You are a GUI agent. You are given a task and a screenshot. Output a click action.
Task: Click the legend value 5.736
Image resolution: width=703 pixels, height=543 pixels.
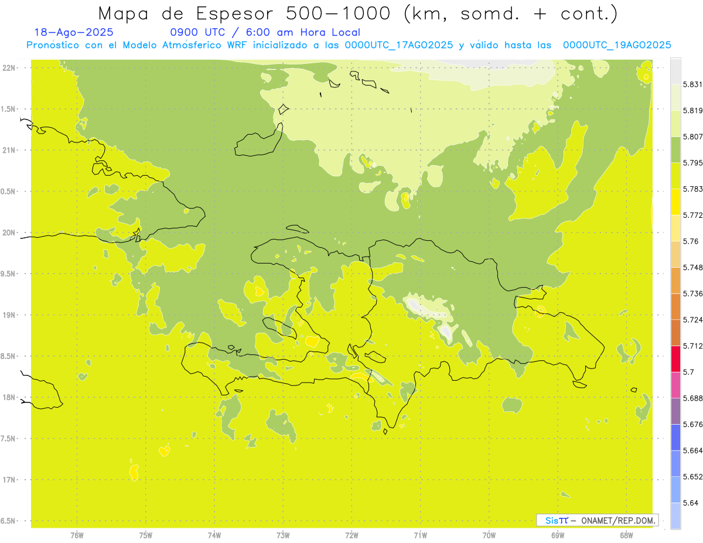pyautogui.click(x=692, y=293)
